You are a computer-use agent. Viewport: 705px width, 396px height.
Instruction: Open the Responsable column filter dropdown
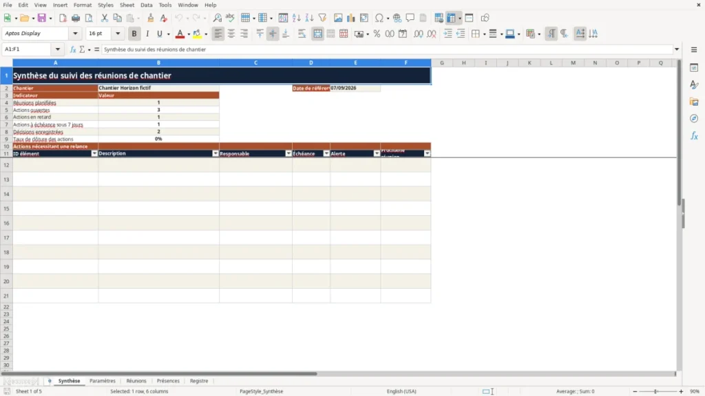(x=288, y=153)
